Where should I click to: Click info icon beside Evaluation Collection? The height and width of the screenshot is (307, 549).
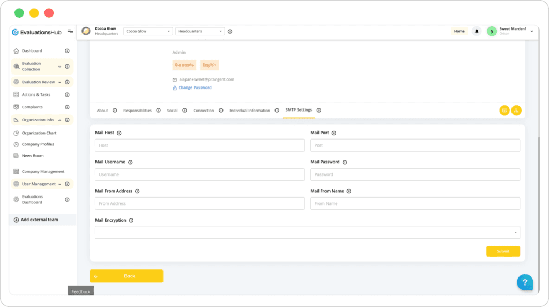pyautogui.click(x=67, y=67)
